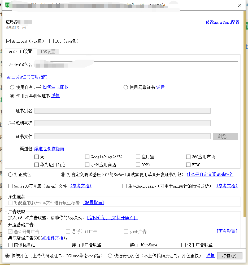This screenshot has width=248, height=265.
Task: Choose the 使用云端证书 radio option
Action: point(126,87)
